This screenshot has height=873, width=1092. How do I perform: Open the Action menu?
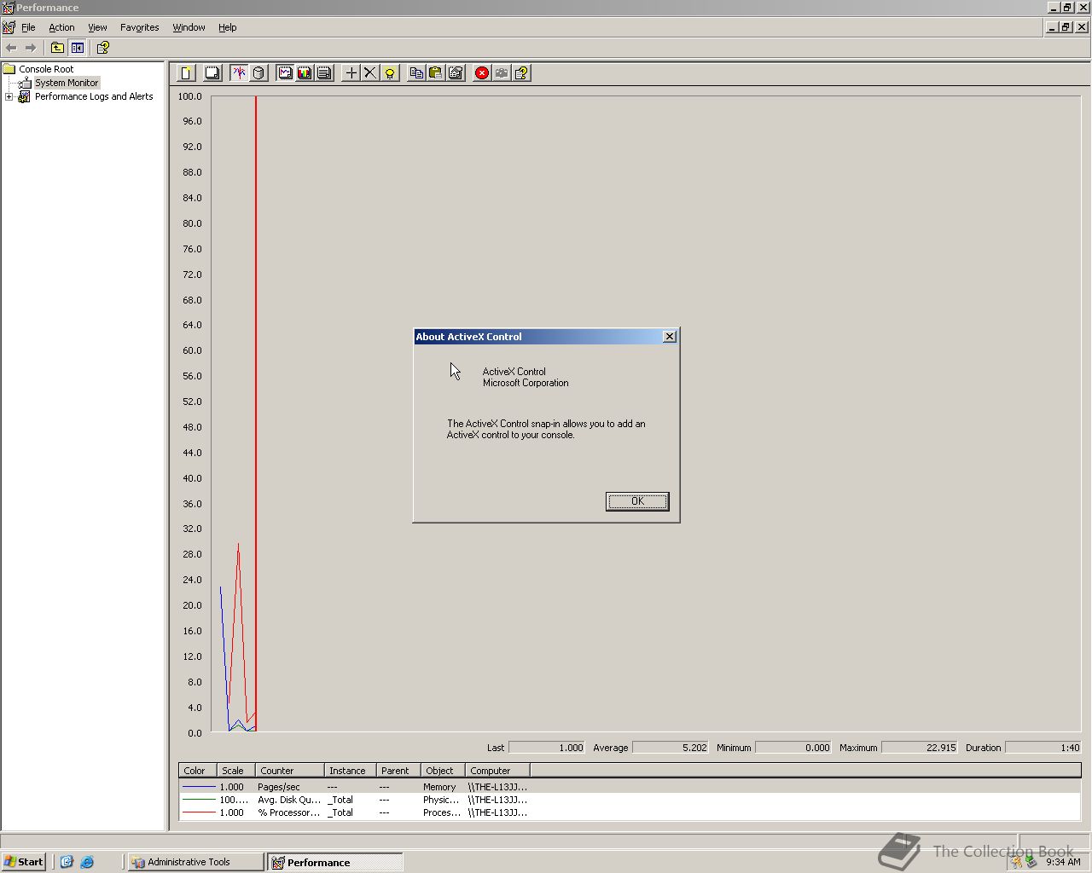pos(61,27)
